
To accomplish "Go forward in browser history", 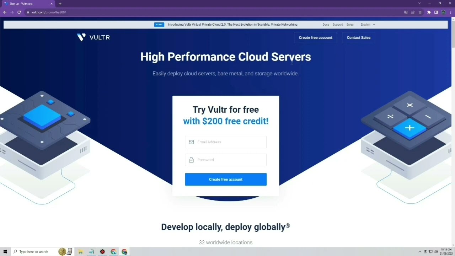I will click(12, 12).
